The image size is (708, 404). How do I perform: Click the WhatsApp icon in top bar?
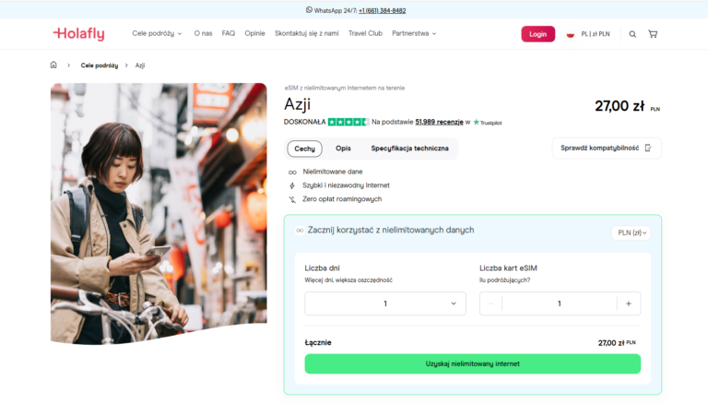(309, 10)
